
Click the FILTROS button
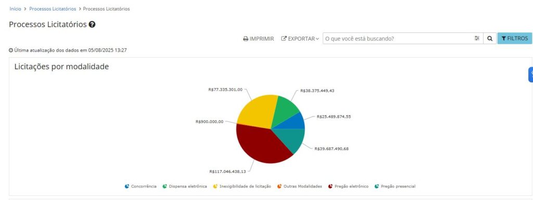515,39
